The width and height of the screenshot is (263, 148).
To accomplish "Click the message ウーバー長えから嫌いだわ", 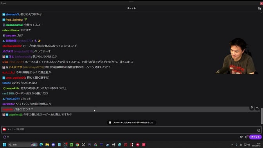I will tap(32, 94).
